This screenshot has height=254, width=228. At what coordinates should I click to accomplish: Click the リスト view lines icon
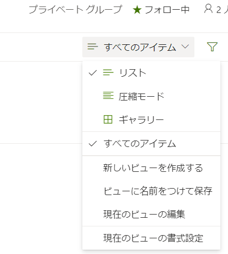pos(108,73)
